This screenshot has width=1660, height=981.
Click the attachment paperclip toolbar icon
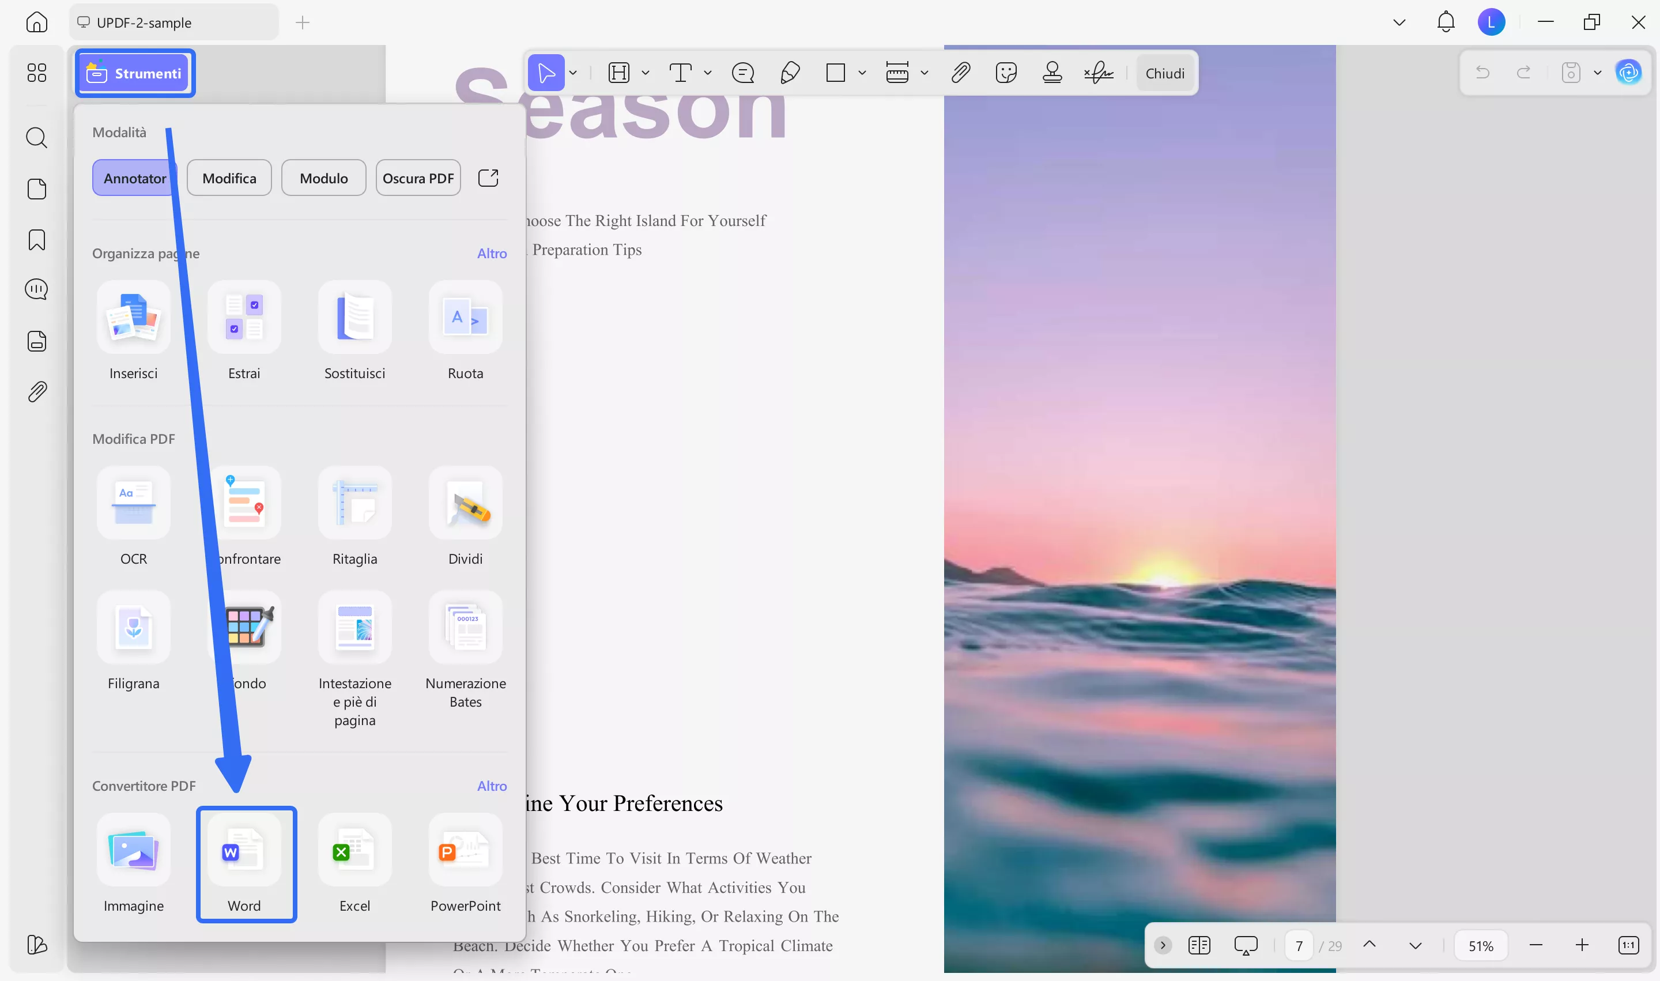click(x=960, y=73)
